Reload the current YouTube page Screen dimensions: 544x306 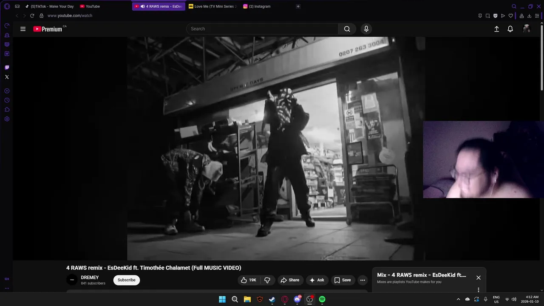(32, 16)
